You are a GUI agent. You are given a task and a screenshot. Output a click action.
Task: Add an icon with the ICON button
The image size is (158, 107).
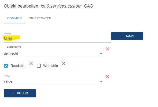pyautogui.click(x=127, y=36)
